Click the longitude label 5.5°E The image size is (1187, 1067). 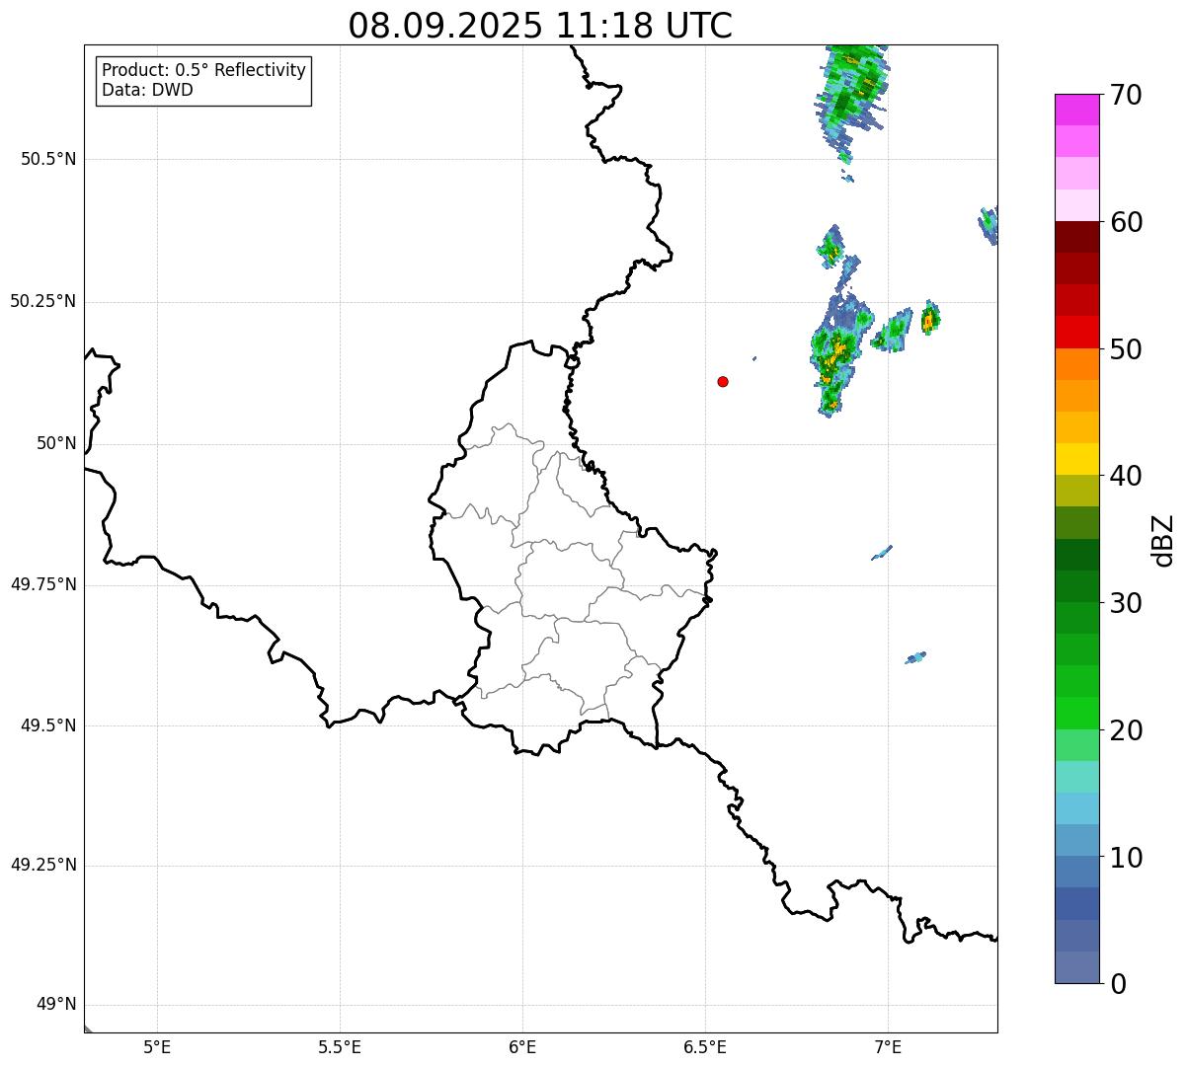[340, 1046]
